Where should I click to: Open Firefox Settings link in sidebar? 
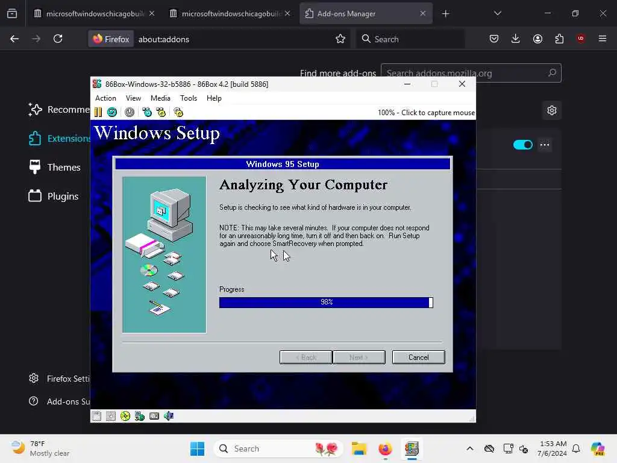tap(59, 379)
